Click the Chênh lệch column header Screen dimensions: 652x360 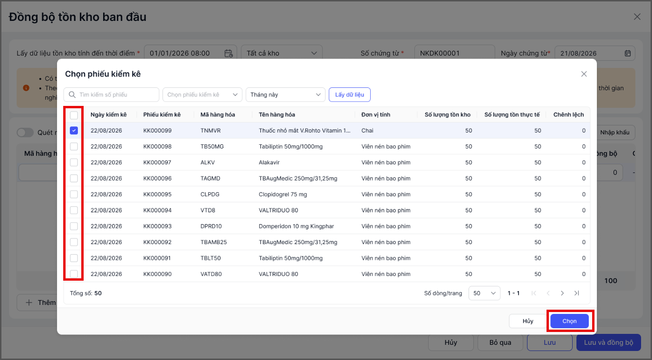click(x=569, y=114)
